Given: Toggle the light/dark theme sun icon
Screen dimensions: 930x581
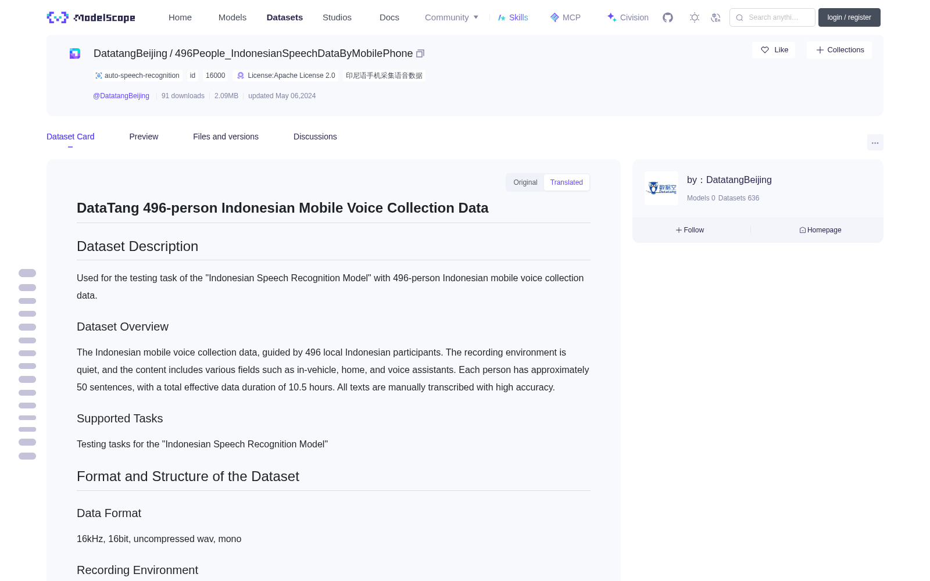Looking at the screenshot, I should (695, 17).
